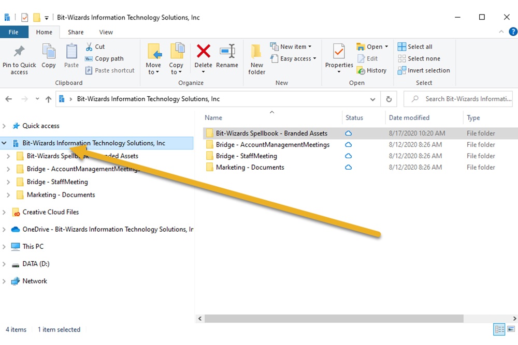Image resolution: width=518 pixels, height=345 pixels.
Task: Select Creative Cloud Files in sidebar
Action: (51, 212)
